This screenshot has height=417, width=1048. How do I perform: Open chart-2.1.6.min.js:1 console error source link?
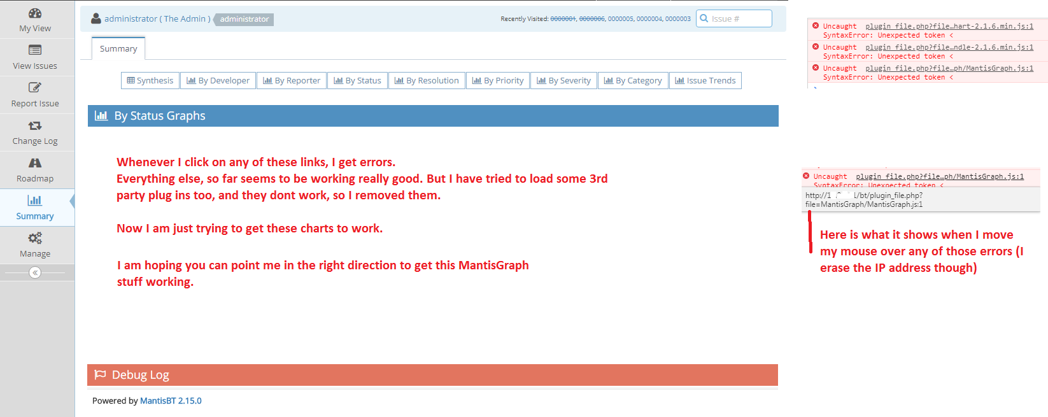[x=949, y=26]
